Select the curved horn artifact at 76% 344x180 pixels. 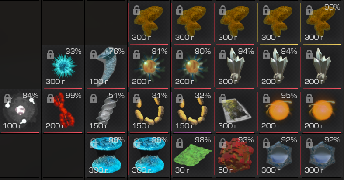(x=106, y=67)
